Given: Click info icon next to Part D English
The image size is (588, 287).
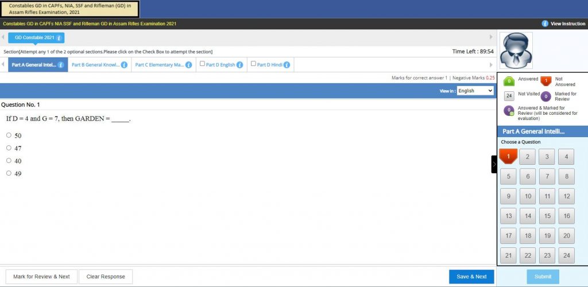Looking at the screenshot, I should tap(239, 65).
